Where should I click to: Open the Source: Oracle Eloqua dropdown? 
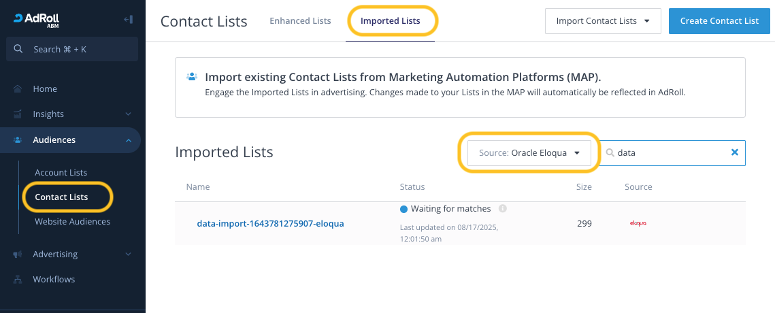point(529,153)
